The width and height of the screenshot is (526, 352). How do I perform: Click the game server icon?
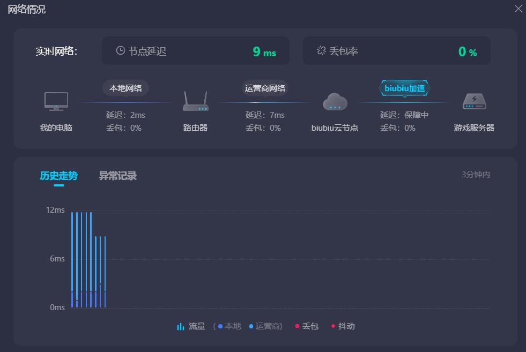(x=474, y=101)
